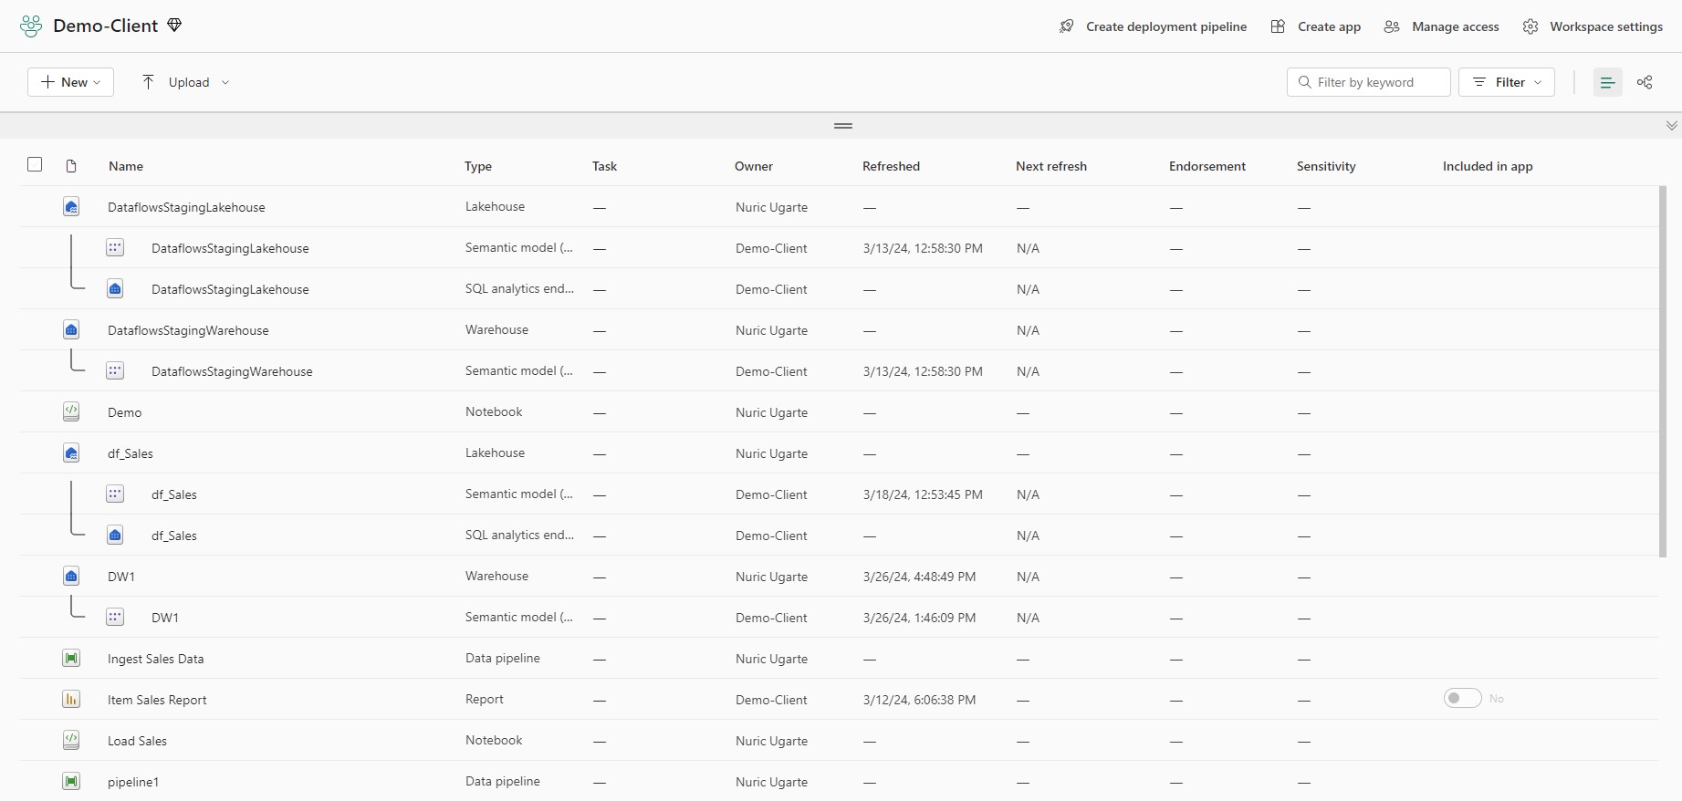
Task: Toggle Included in app for Item Sales Report
Action: pos(1462,698)
